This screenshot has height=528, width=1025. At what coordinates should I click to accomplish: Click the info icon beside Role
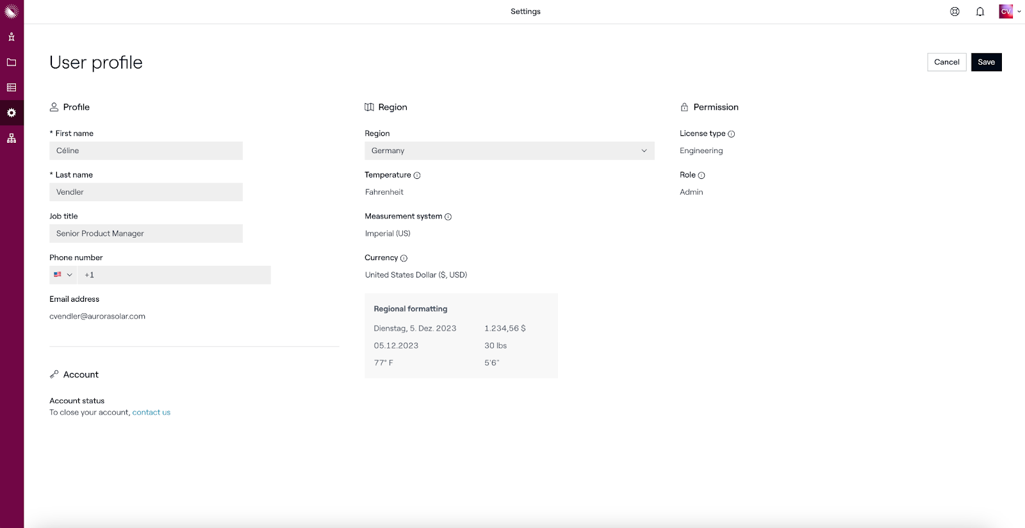[x=701, y=176]
